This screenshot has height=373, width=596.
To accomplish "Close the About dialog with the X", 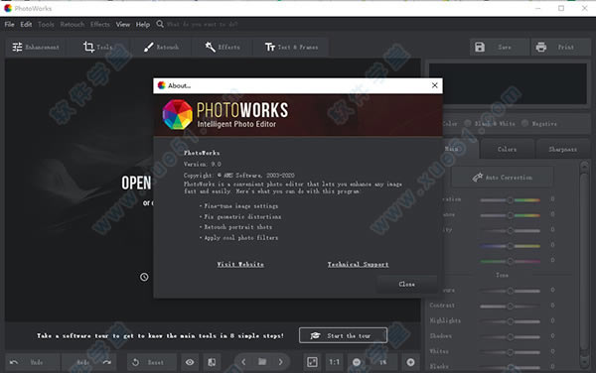I will click(x=435, y=85).
